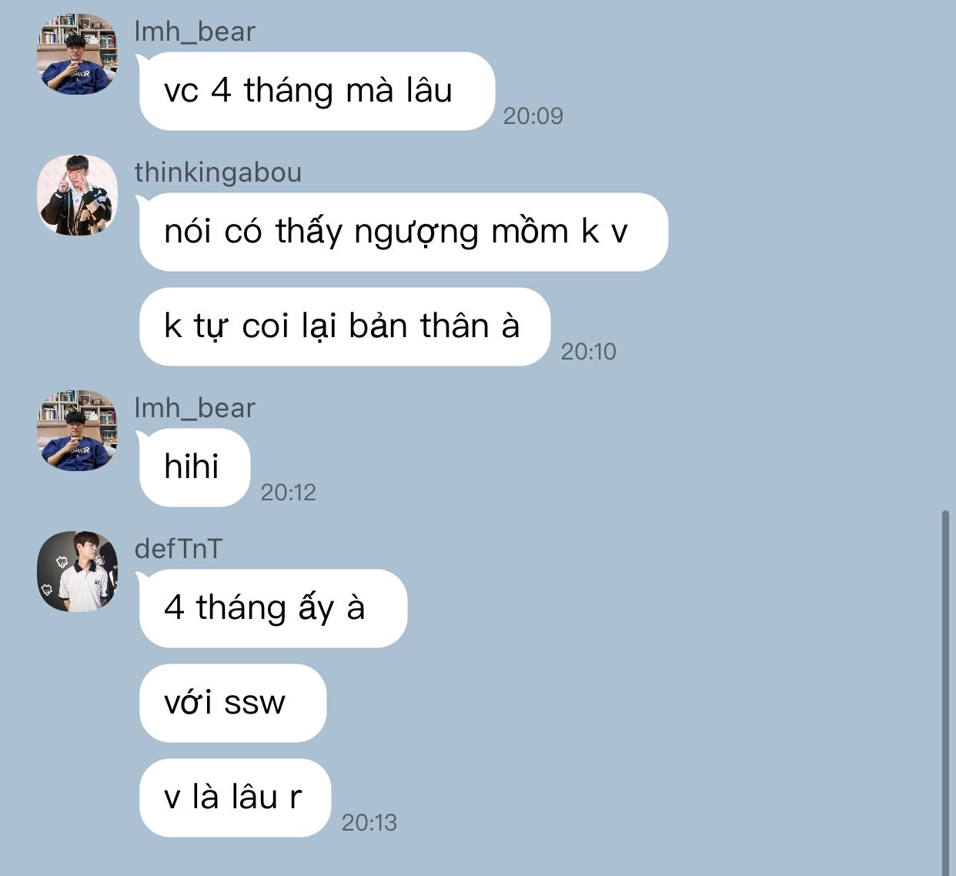956x876 pixels.
Task: Select the first lmh_bear username
Action: [195, 32]
